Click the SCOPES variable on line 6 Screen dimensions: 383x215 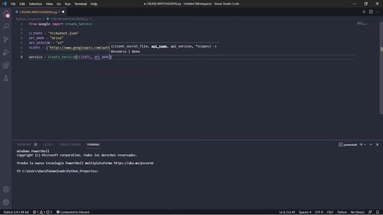(x=35, y=48)
